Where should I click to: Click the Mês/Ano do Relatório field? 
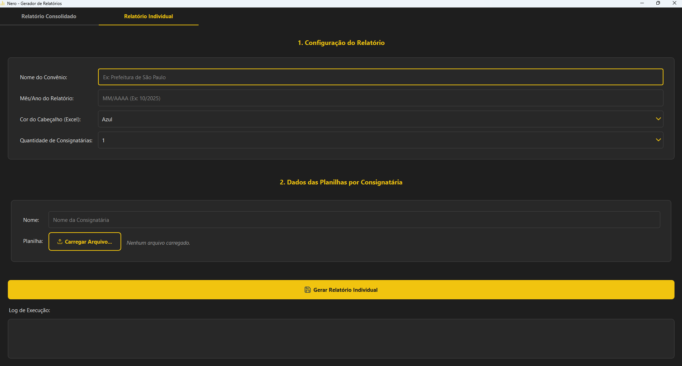tap(380, 98)
